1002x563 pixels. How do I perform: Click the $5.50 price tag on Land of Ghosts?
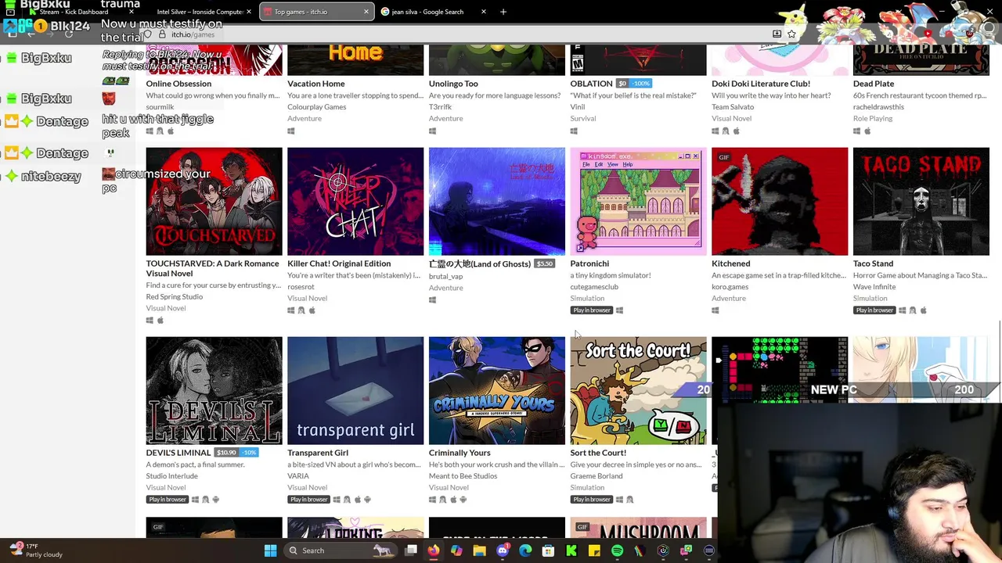tap(545, 264)
